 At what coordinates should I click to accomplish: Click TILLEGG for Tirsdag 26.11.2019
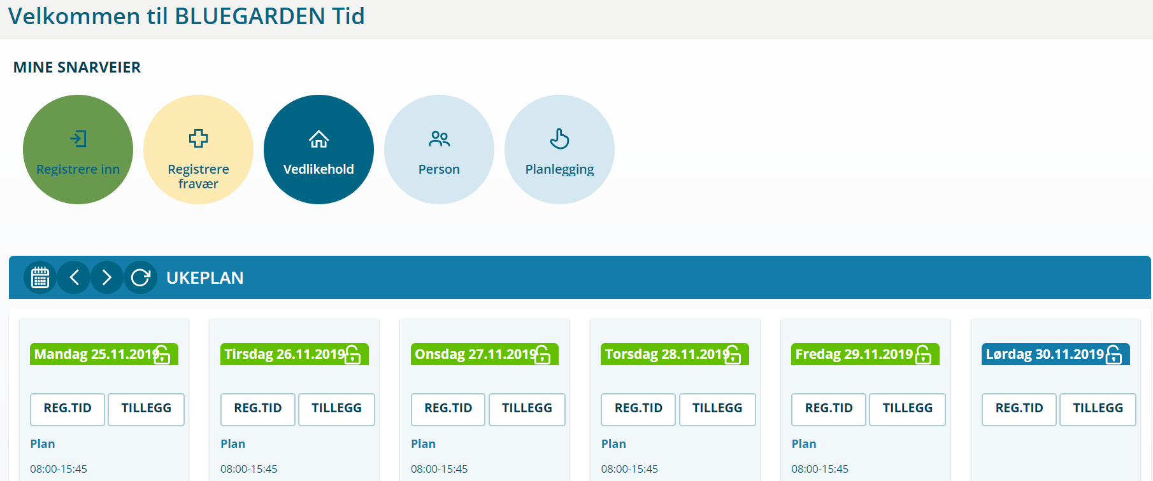[336, 409]
